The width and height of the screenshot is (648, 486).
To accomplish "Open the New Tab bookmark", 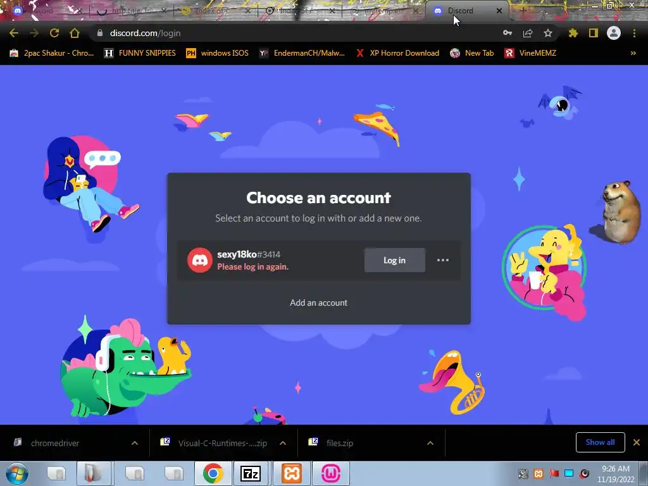I will click(472, 53).
